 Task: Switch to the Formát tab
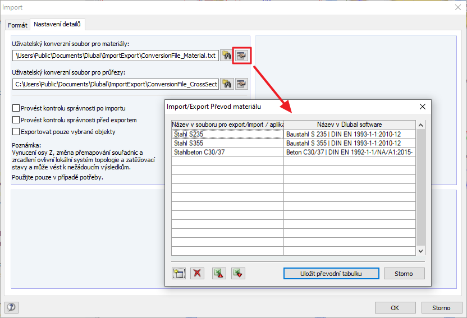[17, 25]
